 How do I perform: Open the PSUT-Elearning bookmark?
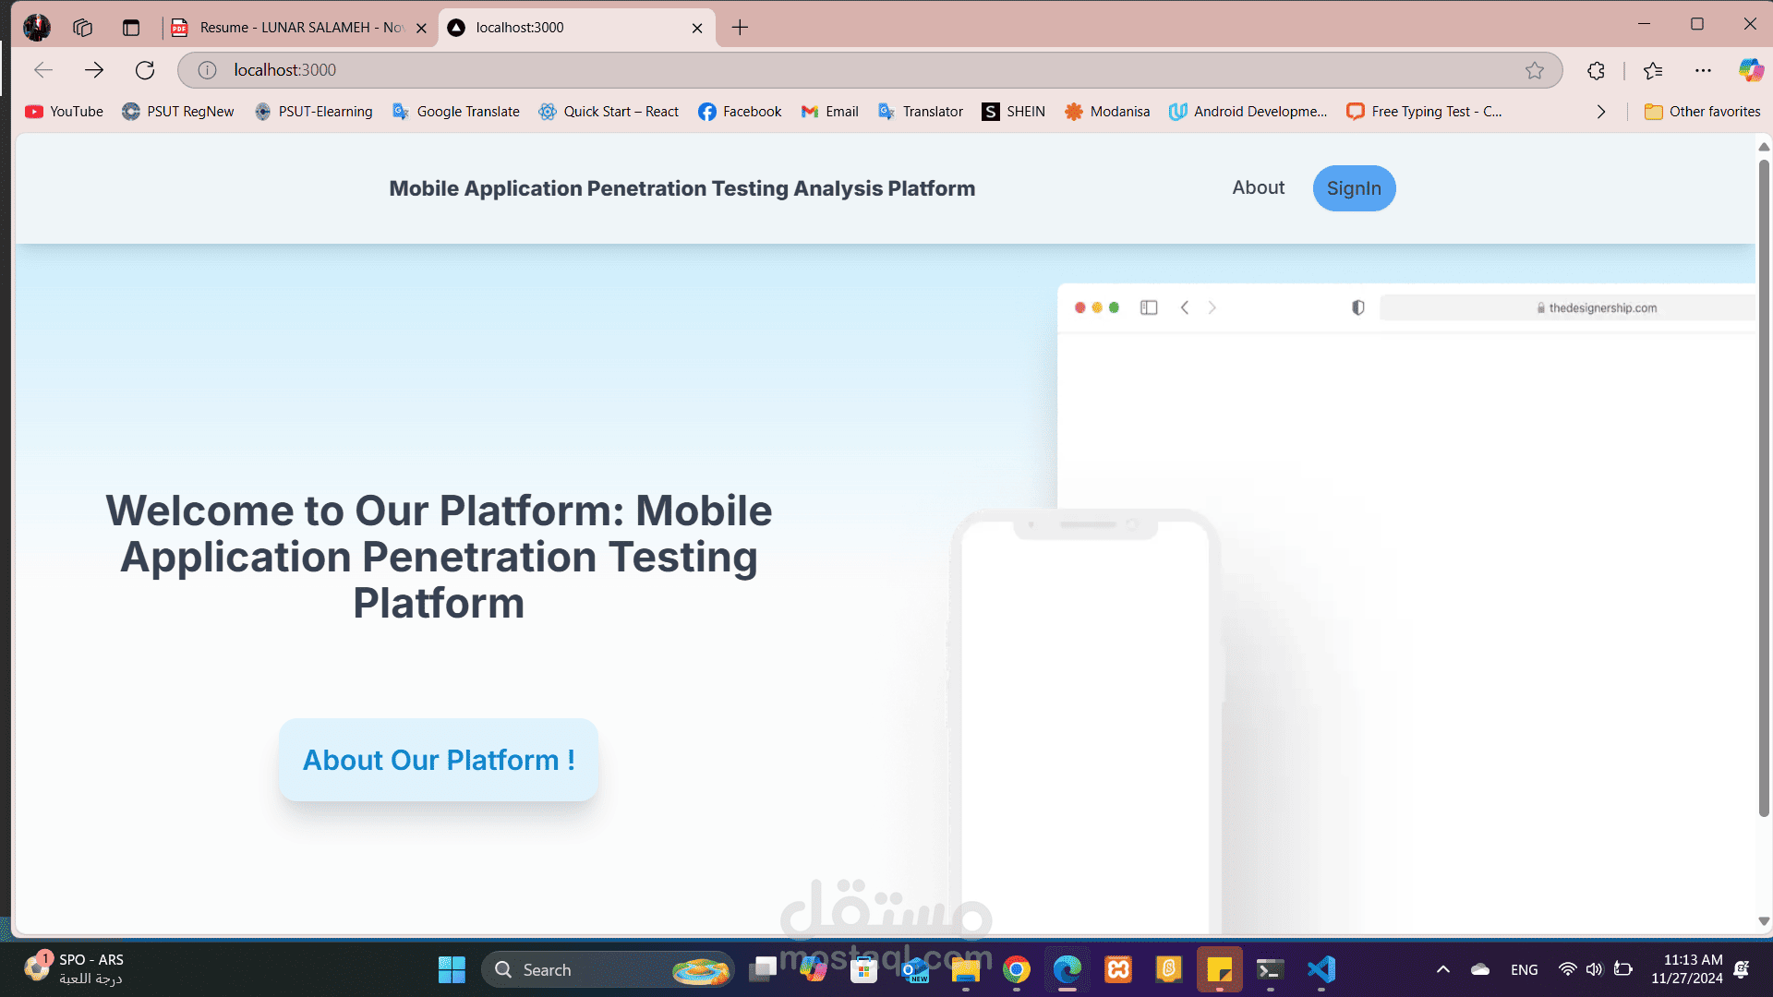pyautogui.click(x=314, y=112)
